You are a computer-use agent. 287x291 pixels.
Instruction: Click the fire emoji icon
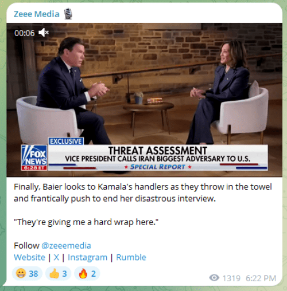(x=83, y=273)
